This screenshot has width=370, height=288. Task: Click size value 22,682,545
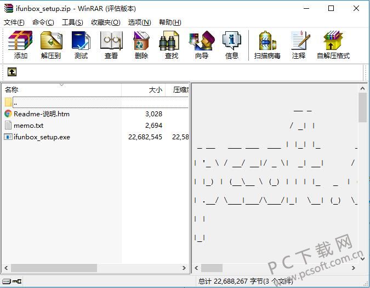coord(145,137)
